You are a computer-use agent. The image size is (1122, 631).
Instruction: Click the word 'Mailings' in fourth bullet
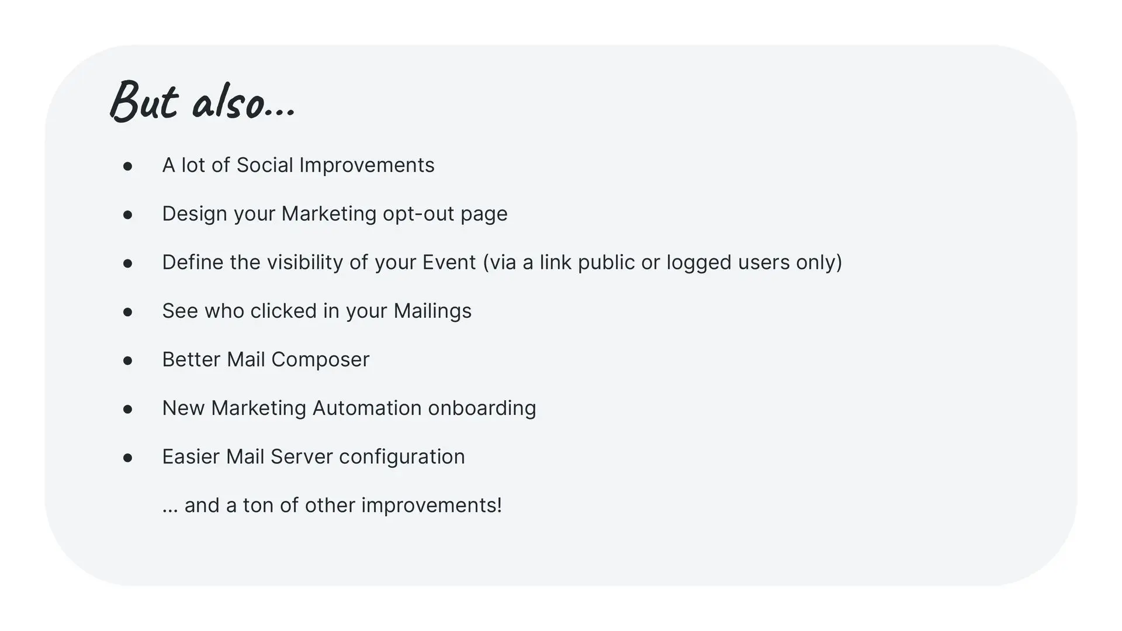(432, 311)
